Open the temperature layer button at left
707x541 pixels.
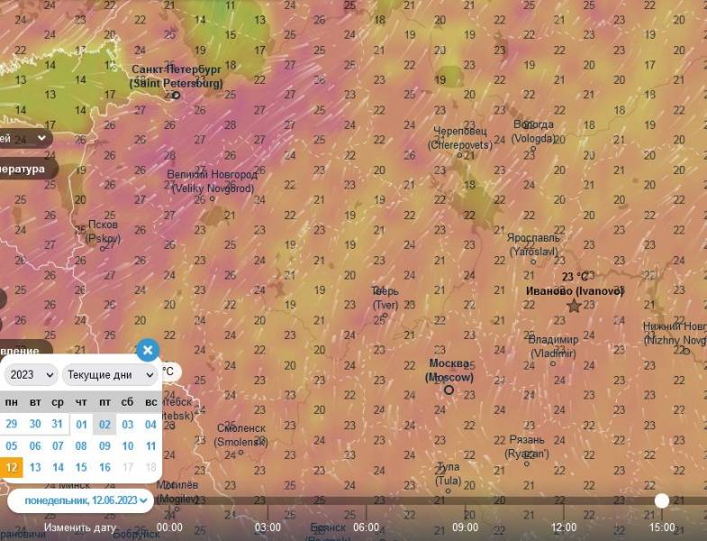point(25,169)
